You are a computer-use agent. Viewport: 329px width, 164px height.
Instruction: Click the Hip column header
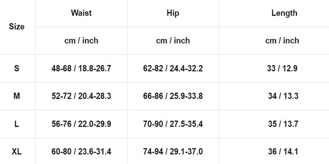[173, 13]
